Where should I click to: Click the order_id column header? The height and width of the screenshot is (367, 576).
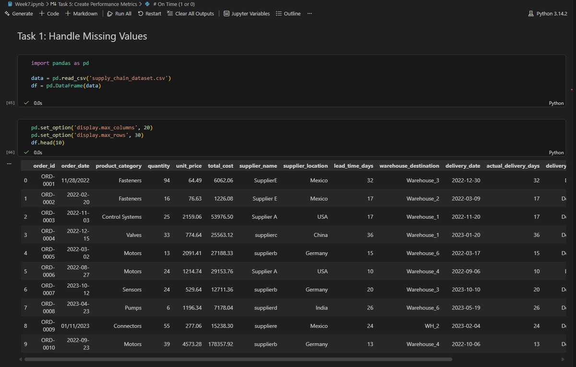[x=44, y=166]
